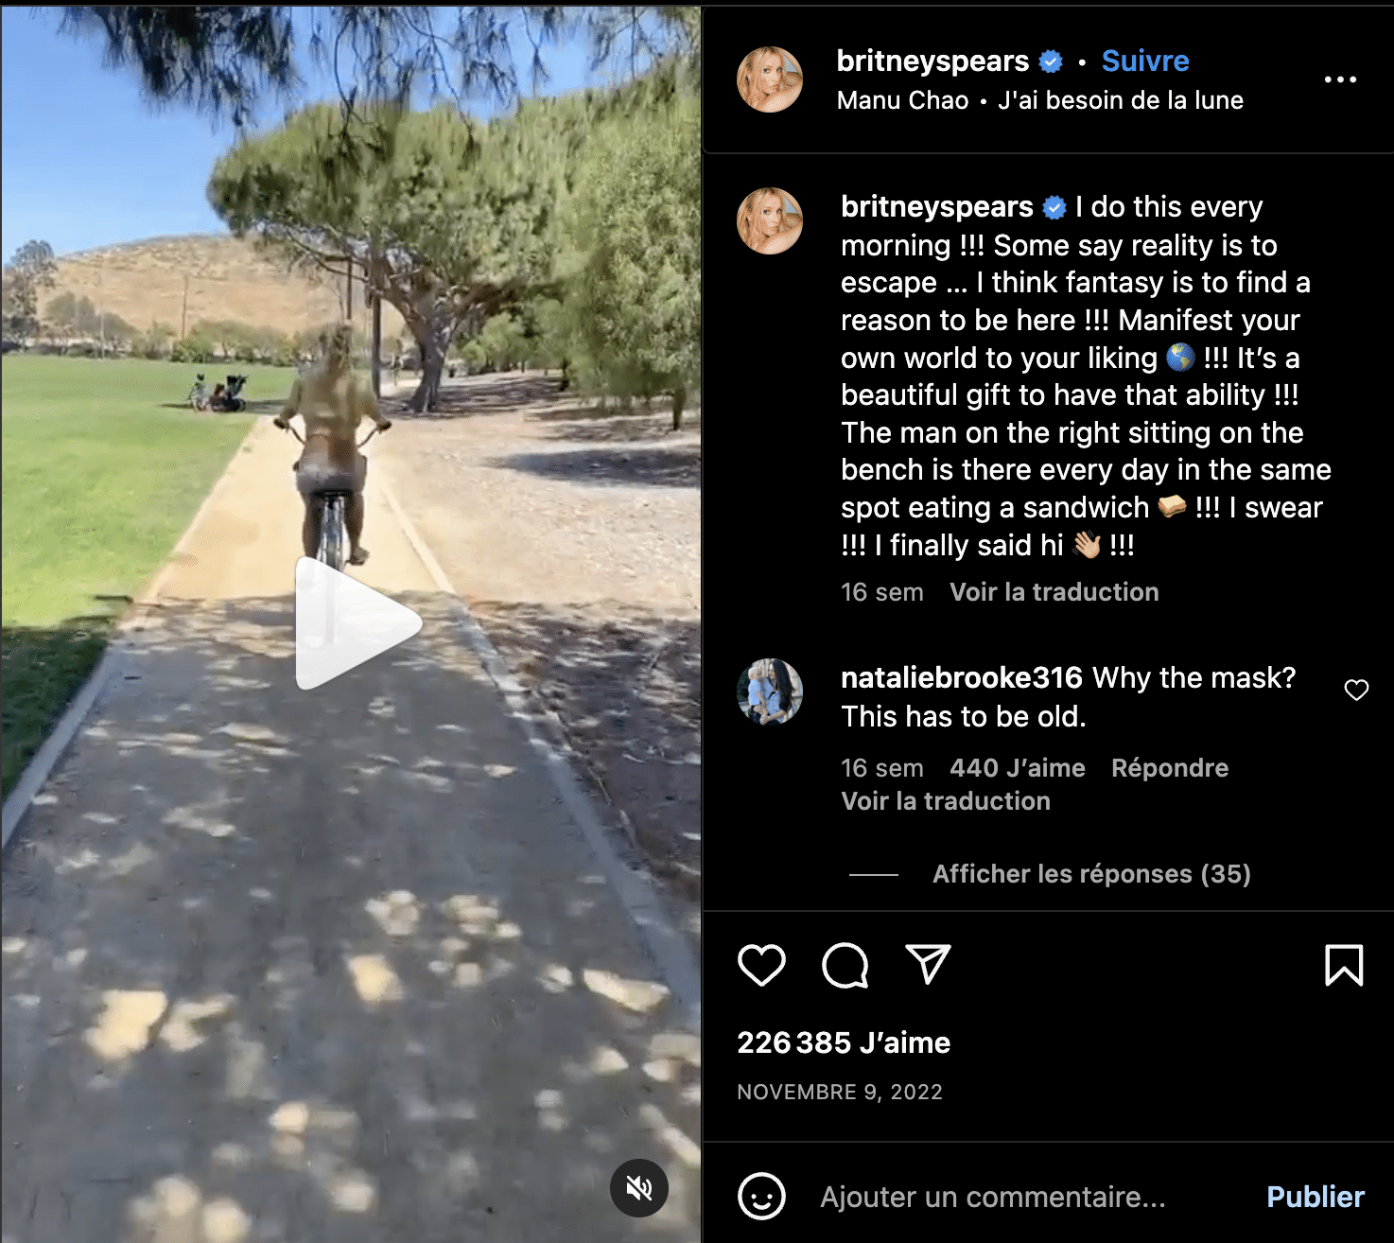The height and width of the screenshot is (1243, 1394).
Task: Expand Afficher les réponses (35)
Action: (1091, 874)
